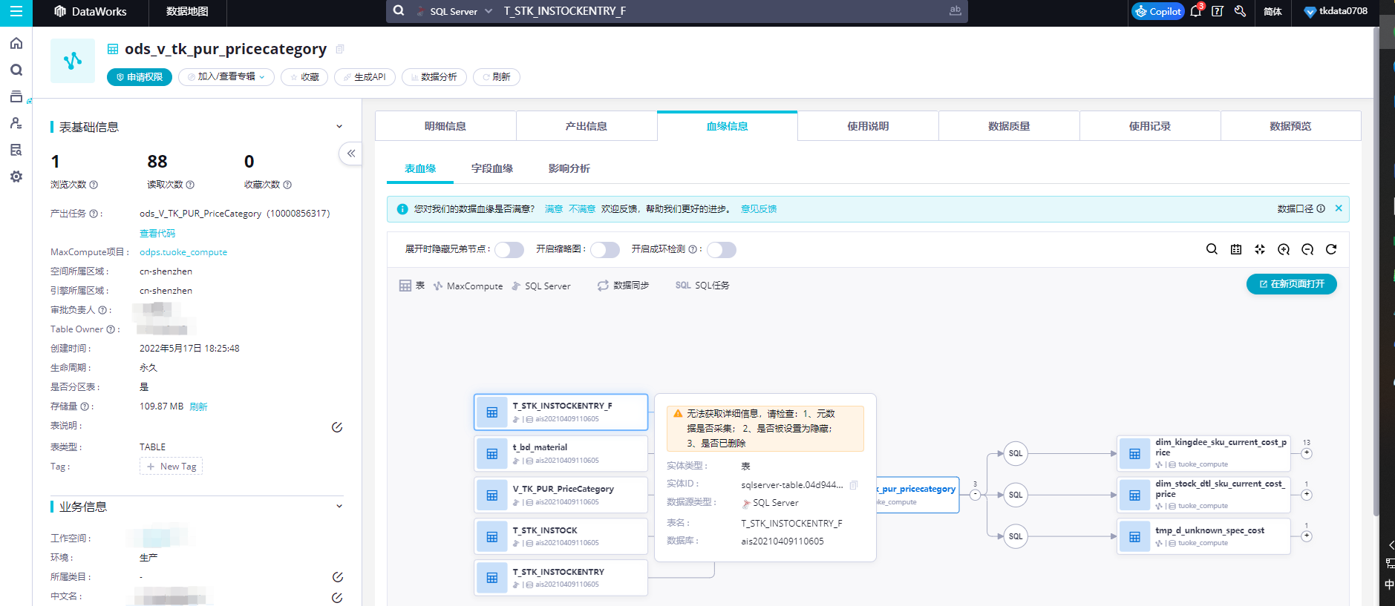This screenshot has height=606, width=1395.
Task: Switch to the 使用记录 tab
Action: pos(1150,126)
